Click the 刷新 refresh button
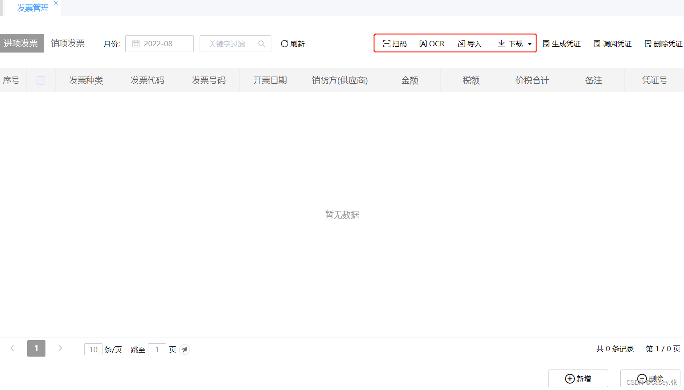This screenshot has height=390, width=684. pos(293,44)
